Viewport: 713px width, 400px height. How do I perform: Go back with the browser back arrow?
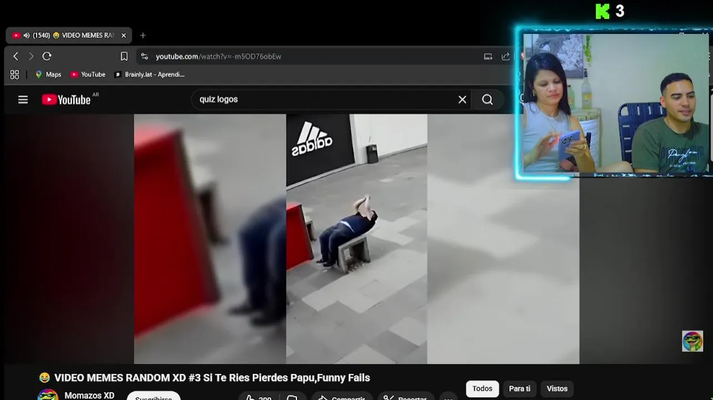[x=16, y=56]
